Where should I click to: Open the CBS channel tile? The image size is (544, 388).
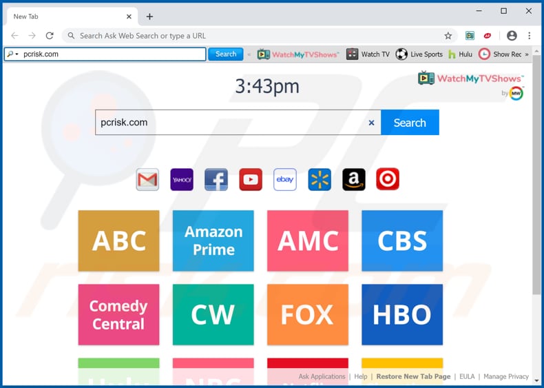tap(402, 241)
